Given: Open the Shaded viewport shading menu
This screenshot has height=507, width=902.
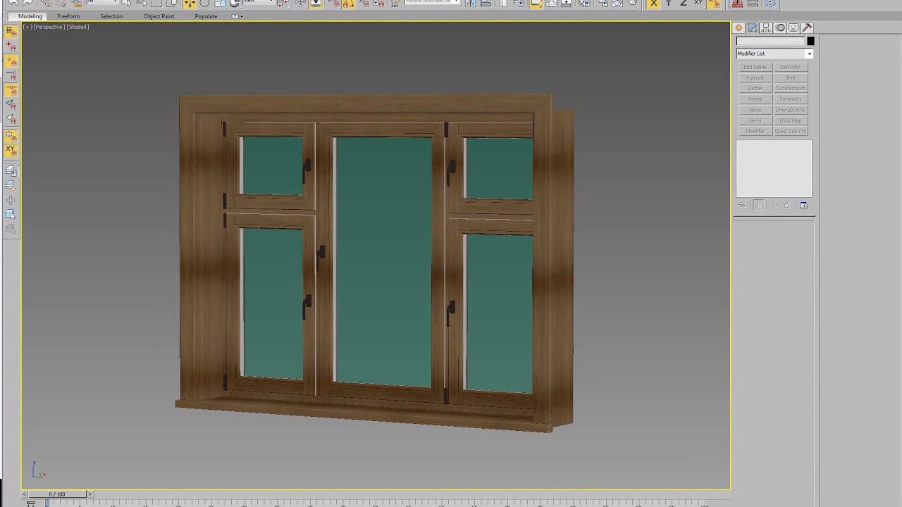Looking at the screenshot, I should (x=78, y=27).
